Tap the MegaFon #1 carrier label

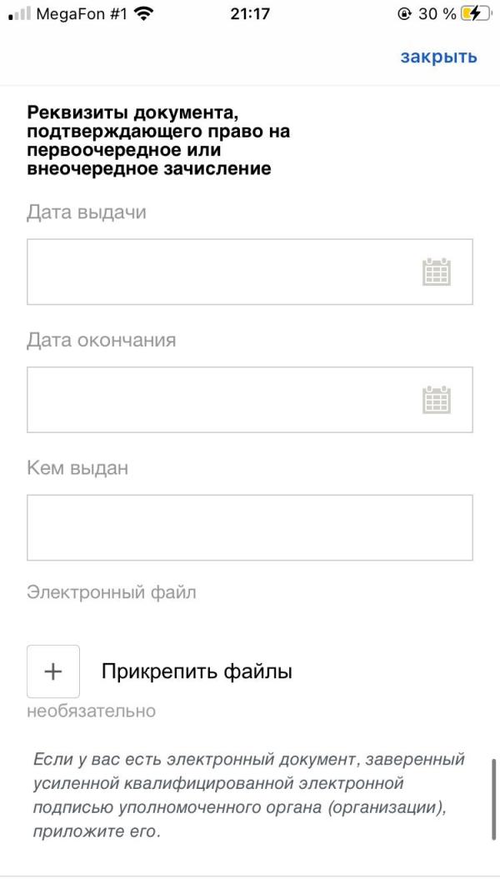coord(81,14)
